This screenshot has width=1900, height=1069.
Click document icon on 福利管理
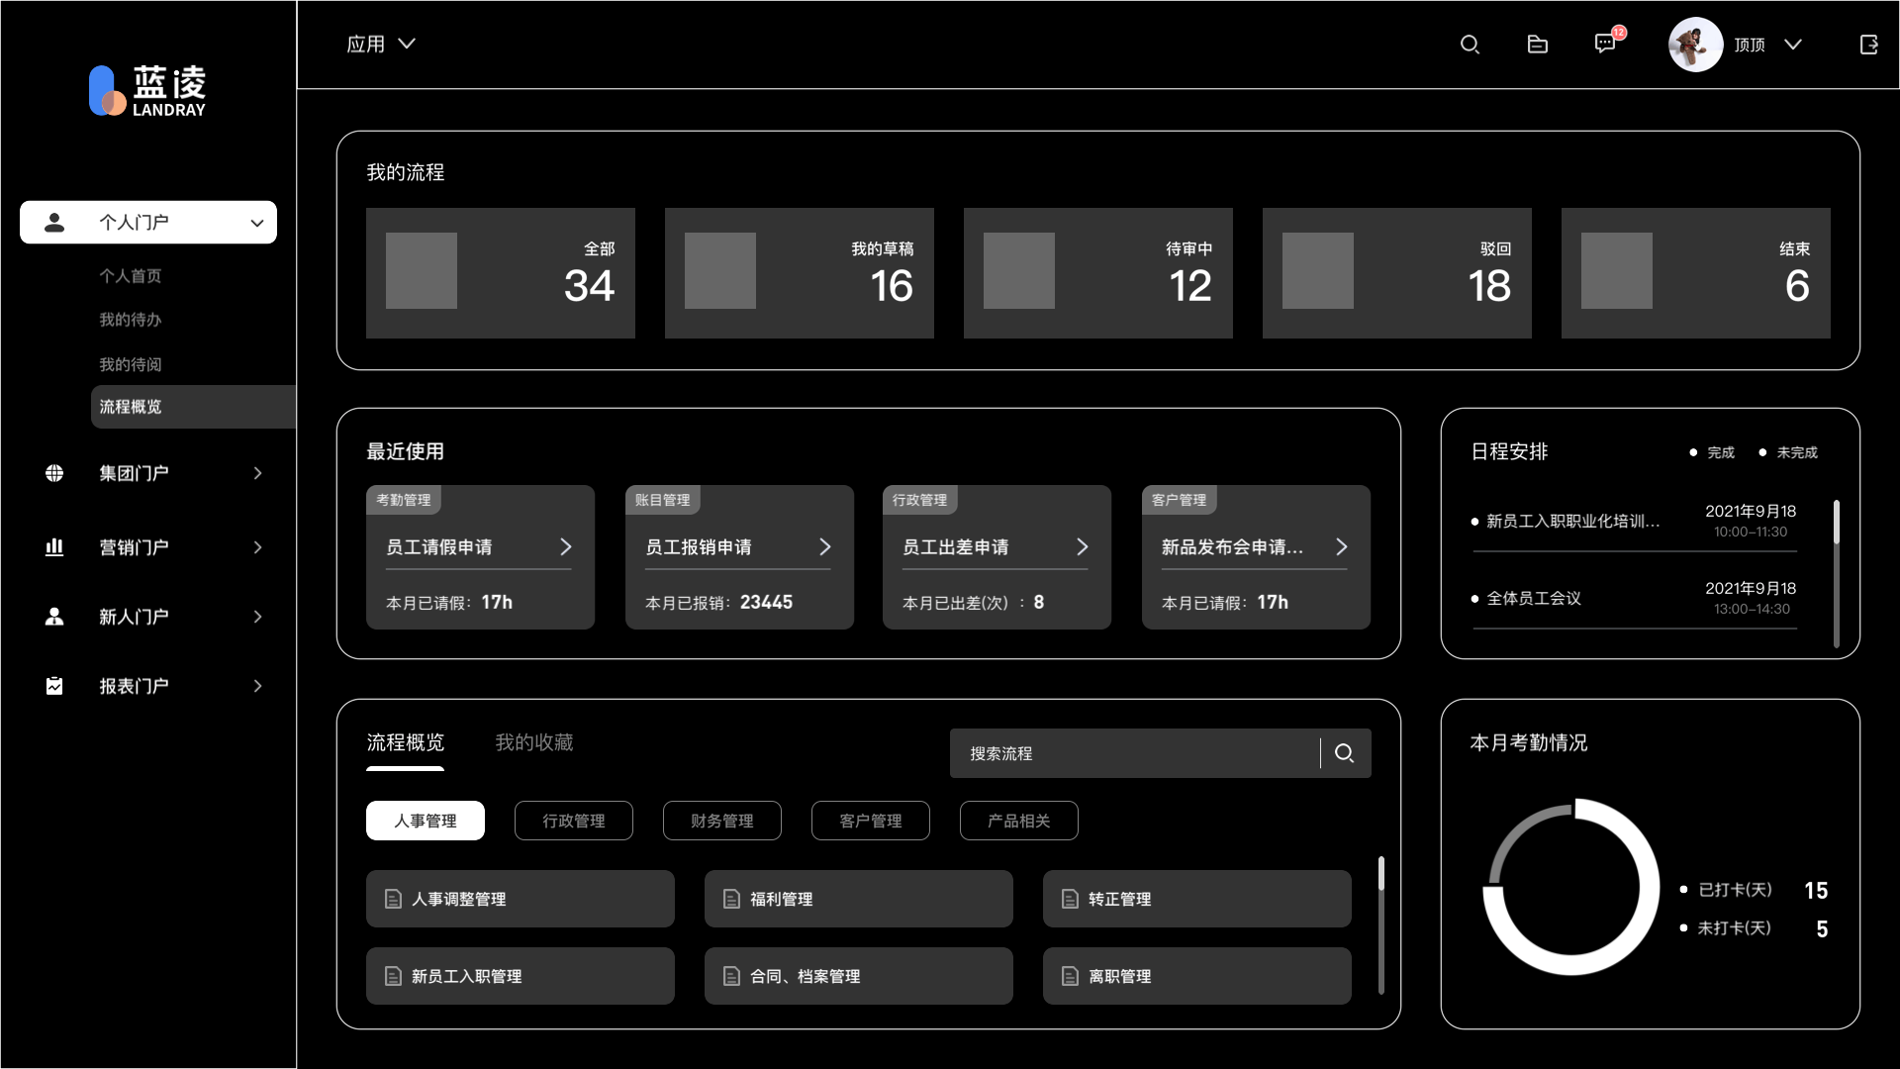coord(731,899)
